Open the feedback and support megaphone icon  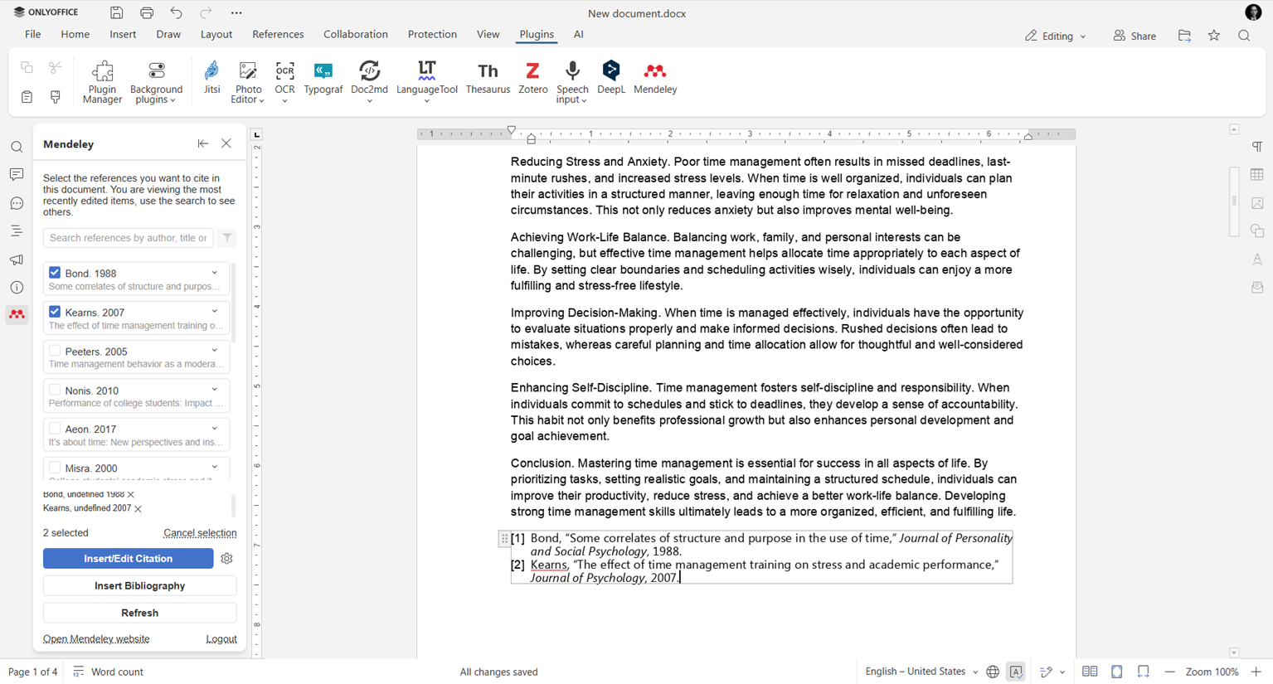[17, 260]
